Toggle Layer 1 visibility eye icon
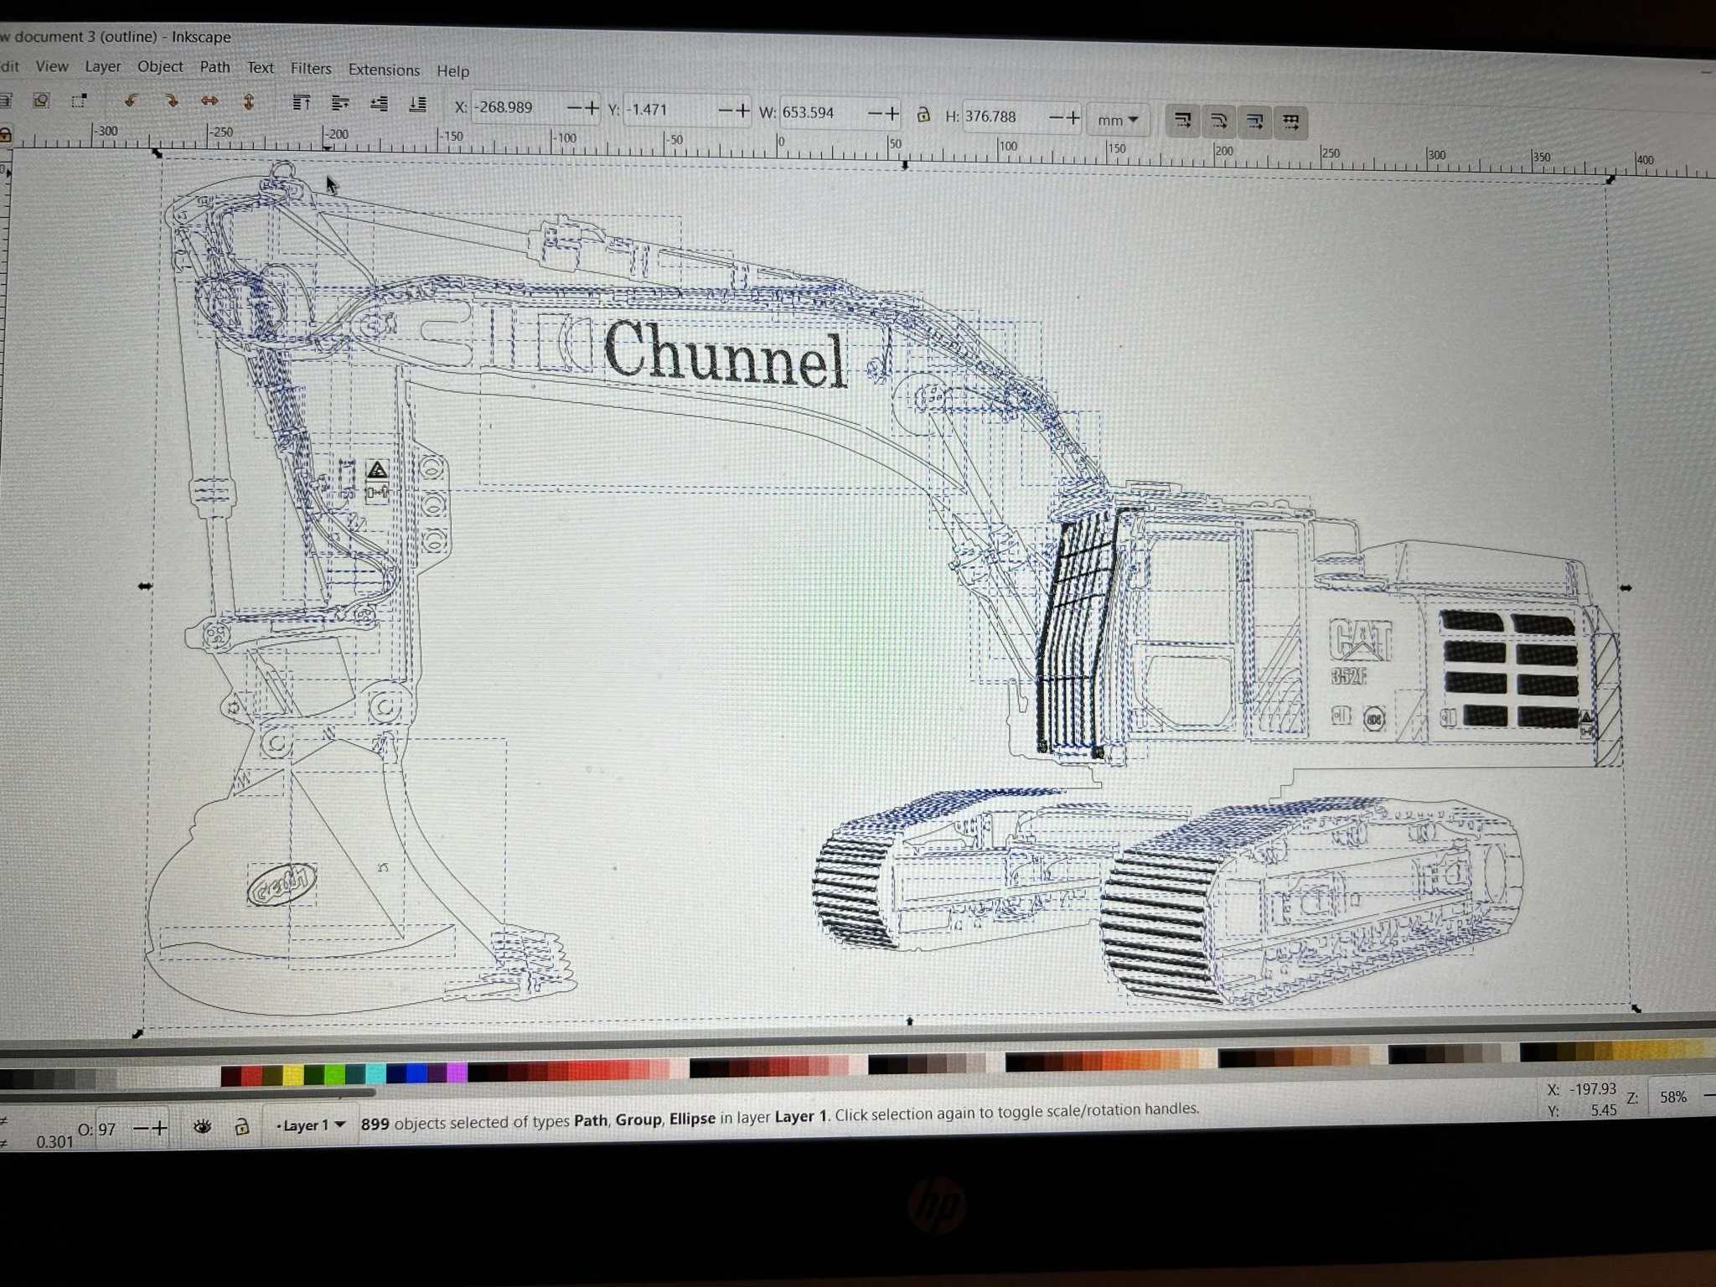The width and height of the screenshot is (1716, 1287). click(x=202, y=1127)
